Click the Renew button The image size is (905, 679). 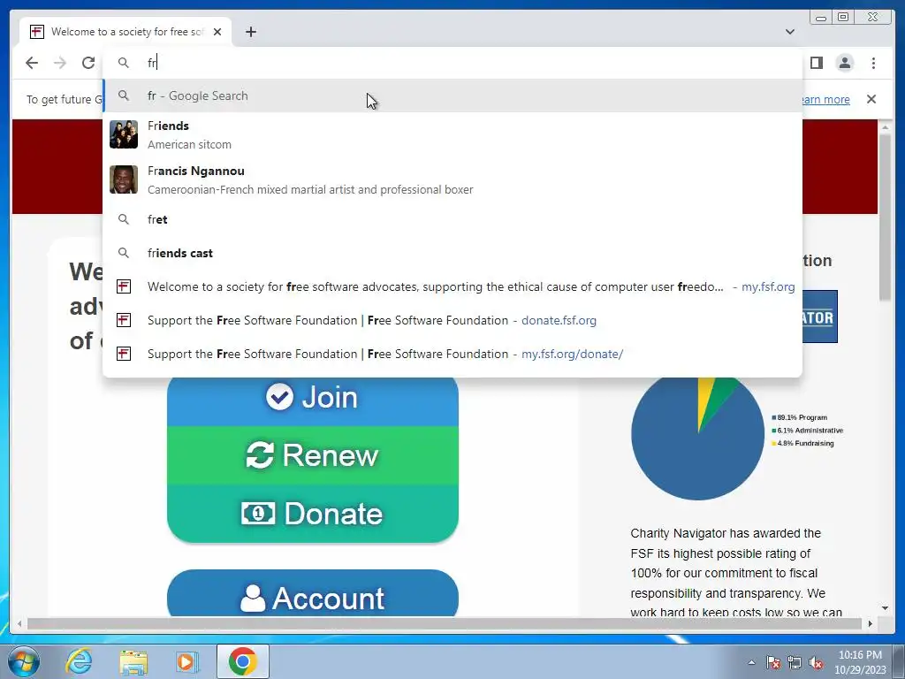click(x=312, y=455)
